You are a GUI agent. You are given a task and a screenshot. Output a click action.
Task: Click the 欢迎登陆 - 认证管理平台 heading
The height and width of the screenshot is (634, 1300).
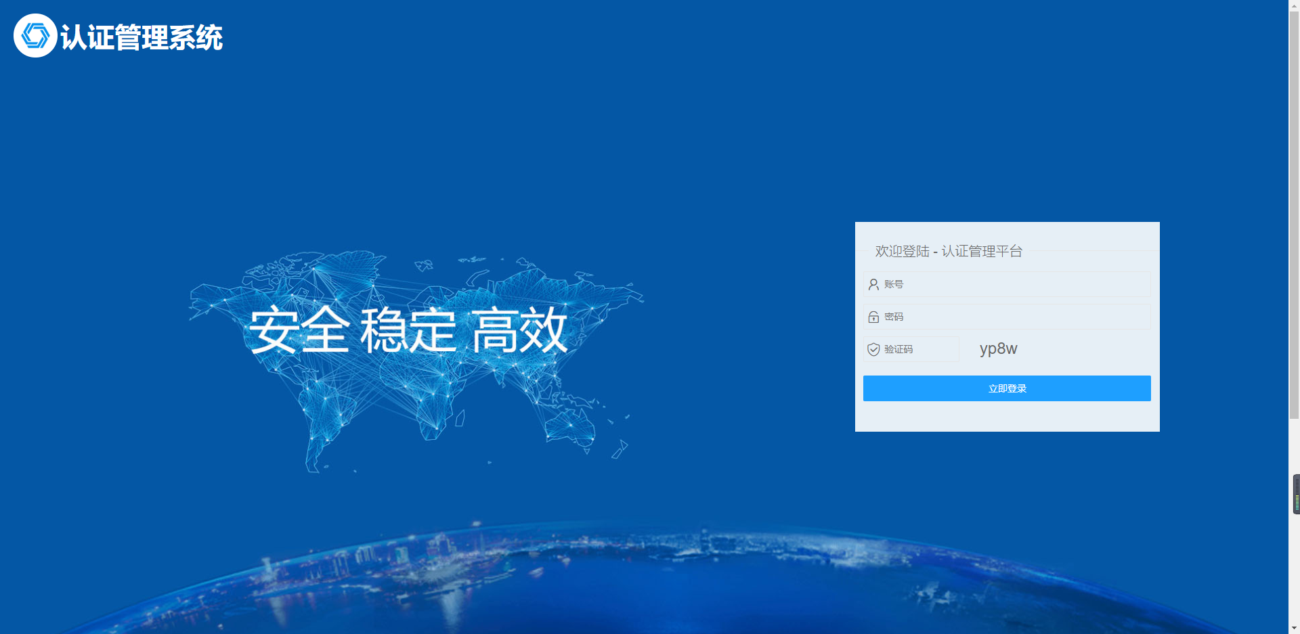tap(948, 250)
